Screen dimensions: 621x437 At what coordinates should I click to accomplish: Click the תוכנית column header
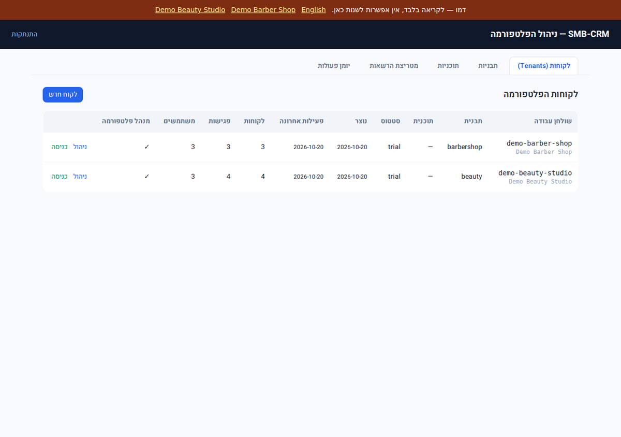423,121
